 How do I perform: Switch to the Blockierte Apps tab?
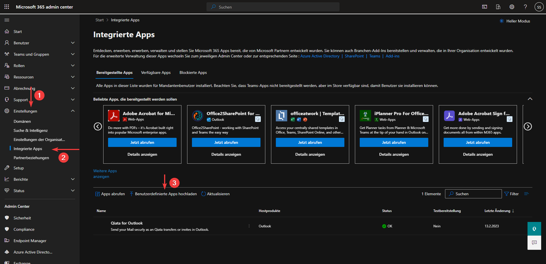(x=193, y=73)
